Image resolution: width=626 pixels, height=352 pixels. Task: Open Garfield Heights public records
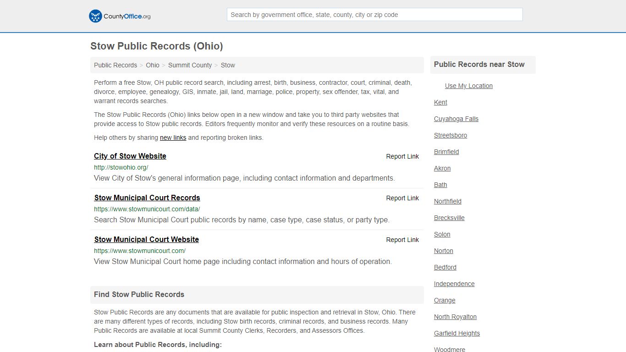click(x=457, y=333)
